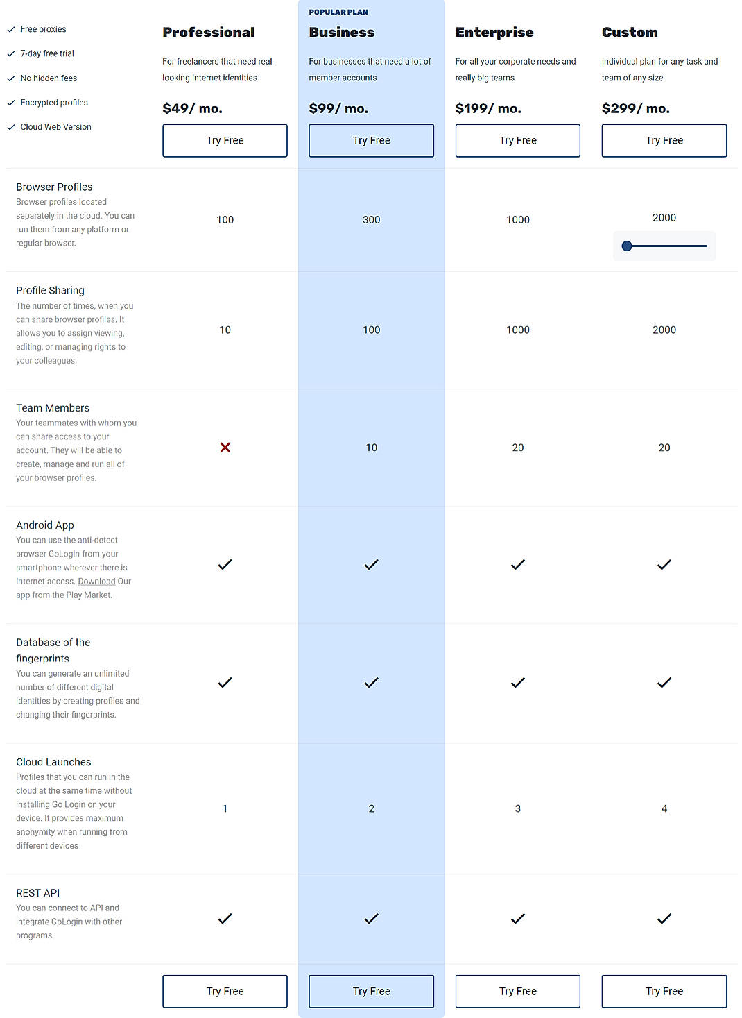Click the checkmark beside 7-day free trial
The height and width of the screenshot is (1018, 742).
[x=10, y=53]
